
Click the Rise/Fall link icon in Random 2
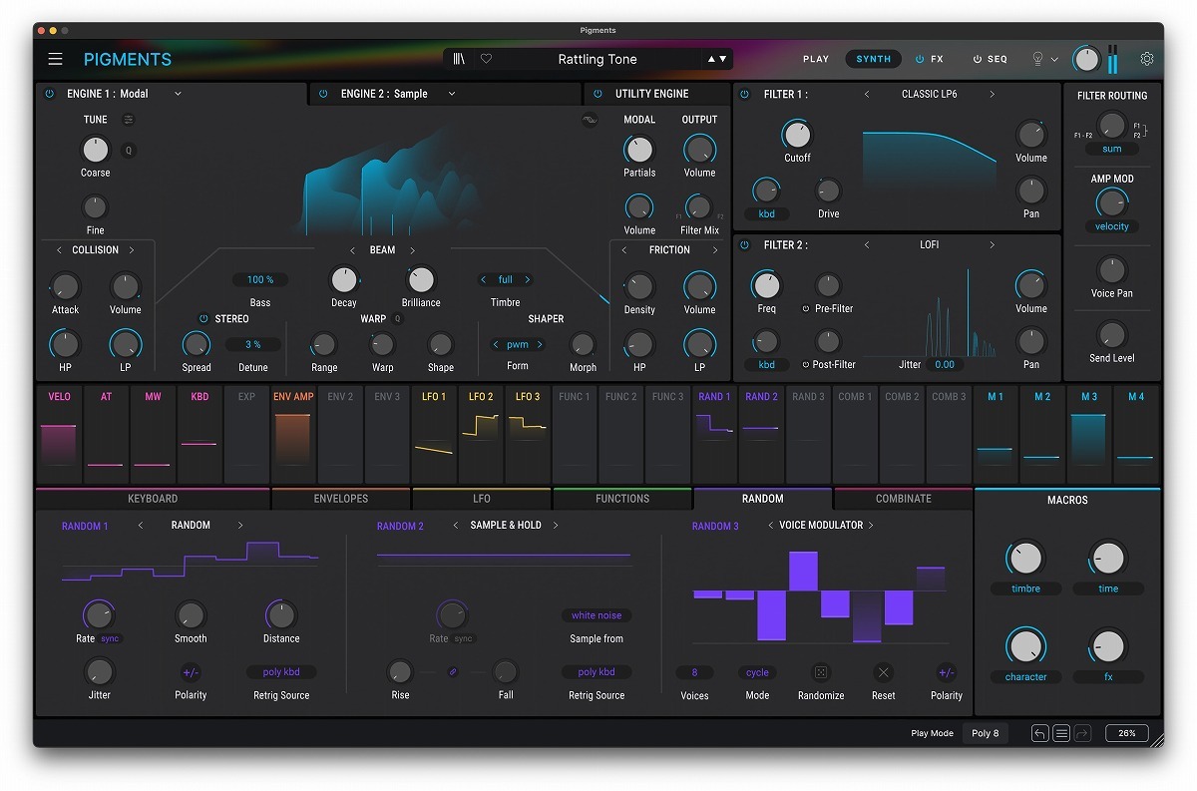click(x=453, y=672)
